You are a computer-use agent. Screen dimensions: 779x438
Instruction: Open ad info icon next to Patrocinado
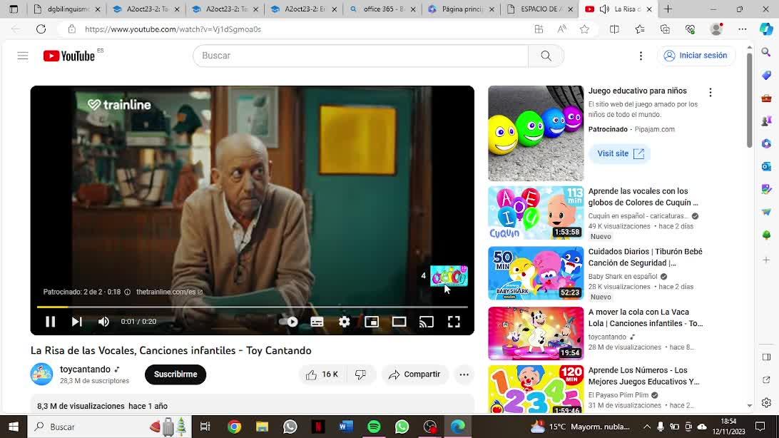[127, 292]
